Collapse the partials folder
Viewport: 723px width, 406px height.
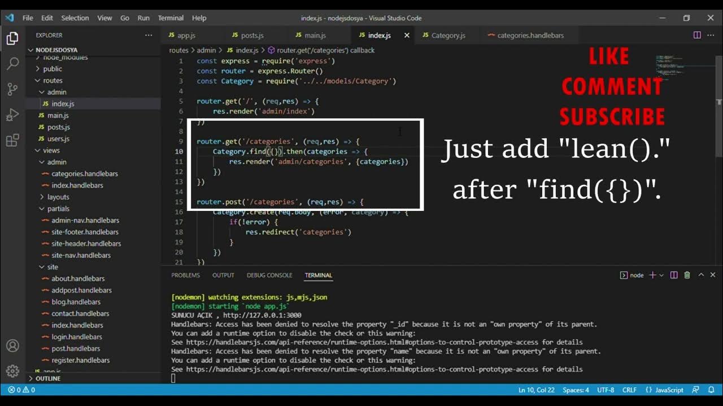93,209
